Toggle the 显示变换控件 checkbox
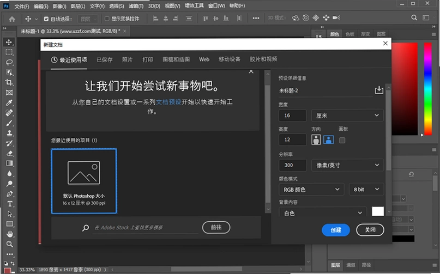Viewport: 440px width, 274px height. pos(107,19)
